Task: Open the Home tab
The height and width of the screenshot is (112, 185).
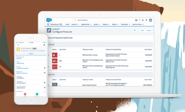Action: coord(67,24)
